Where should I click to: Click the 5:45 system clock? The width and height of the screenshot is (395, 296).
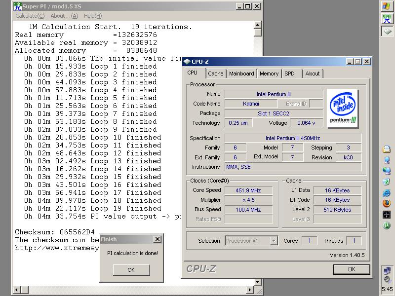point(387,289)
